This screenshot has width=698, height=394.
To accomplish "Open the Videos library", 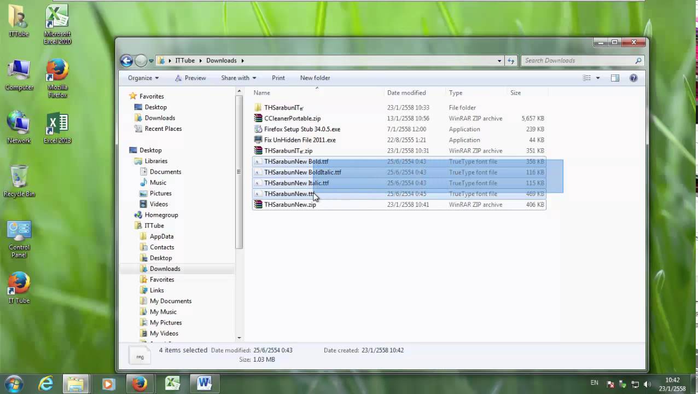I will click(159, 204).
